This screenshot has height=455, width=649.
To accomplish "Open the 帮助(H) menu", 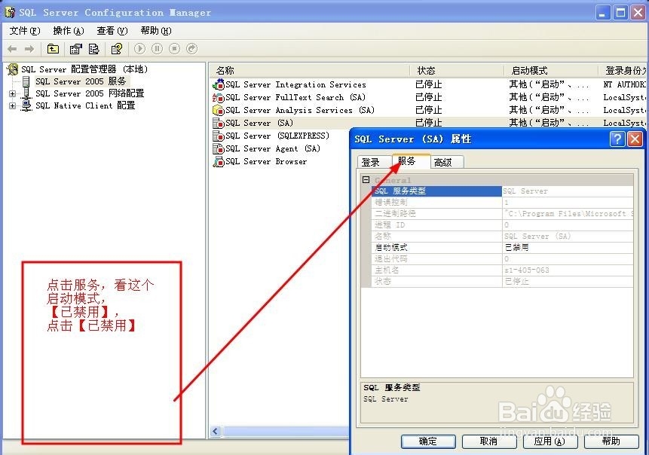I will pos(156,31).
